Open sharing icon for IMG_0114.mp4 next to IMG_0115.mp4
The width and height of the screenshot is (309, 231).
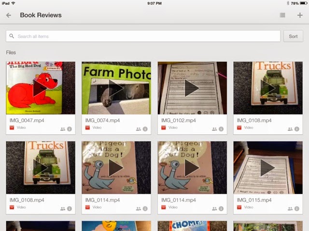[x=214, y=208]
